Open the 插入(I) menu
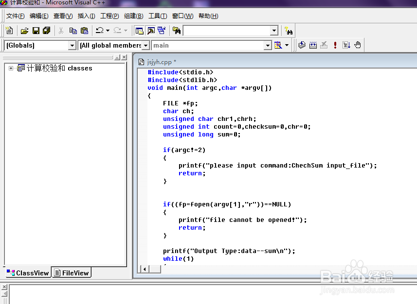 click(x=87, y=16)
